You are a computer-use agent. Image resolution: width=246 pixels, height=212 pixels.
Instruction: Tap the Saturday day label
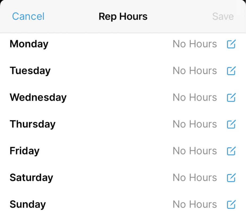click(x=31, y=178)
